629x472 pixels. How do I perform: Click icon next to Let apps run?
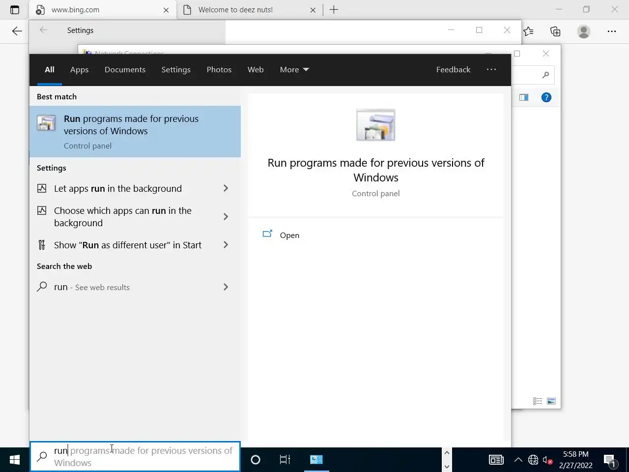coord(42,188)
